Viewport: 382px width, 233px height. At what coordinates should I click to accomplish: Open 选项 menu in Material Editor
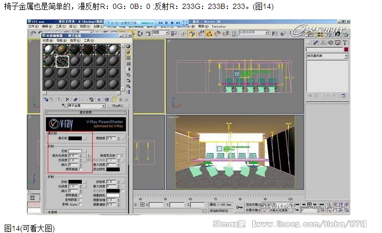75,40
